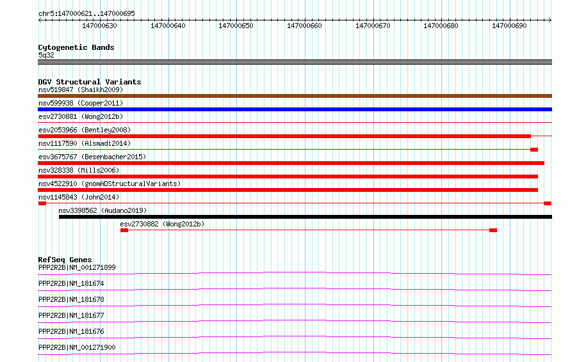Screen dimensions: 570x362
Task: Click the DGV Structural Variants track title
Action: pyautogui.click(x=90, y=82)
